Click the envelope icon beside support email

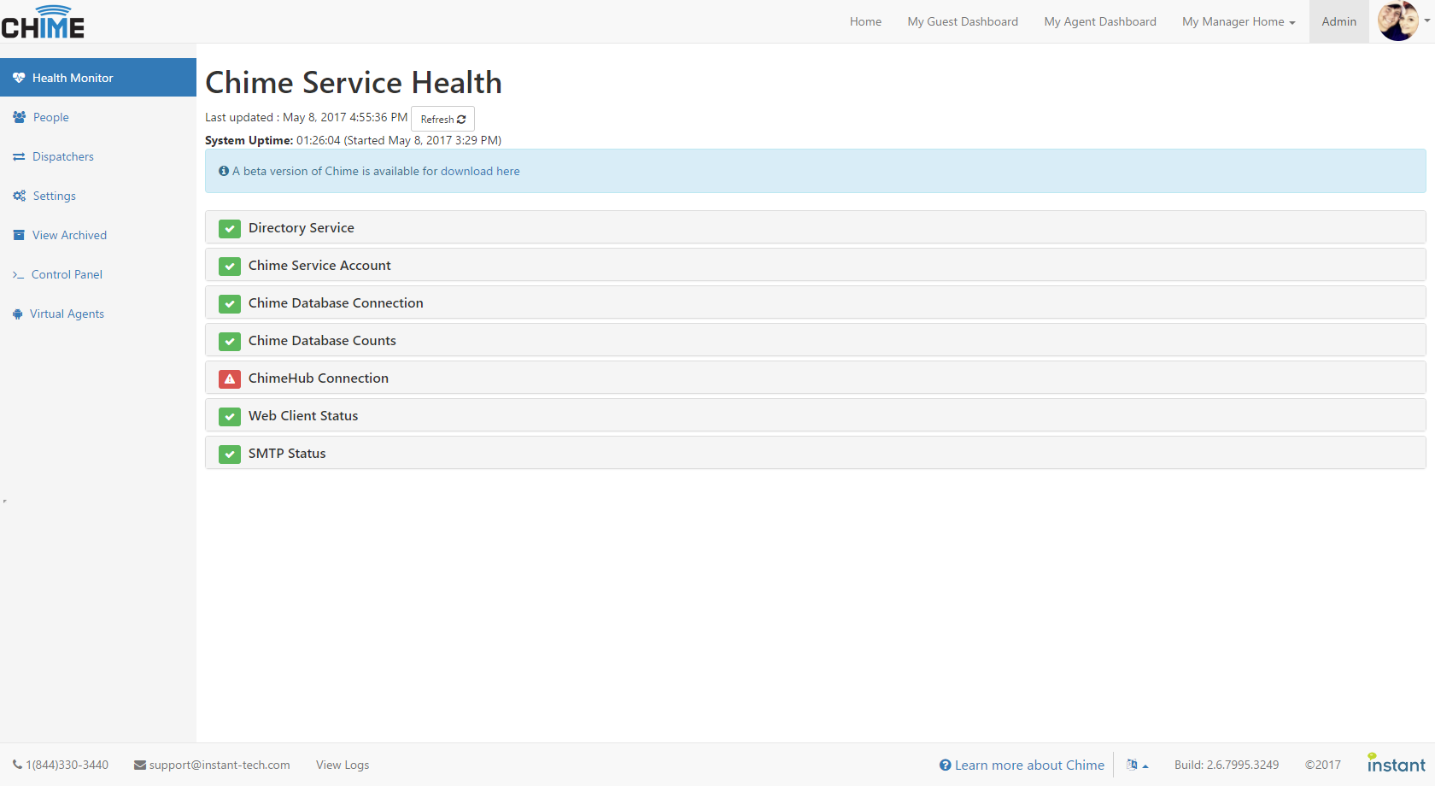coord(140,765)
